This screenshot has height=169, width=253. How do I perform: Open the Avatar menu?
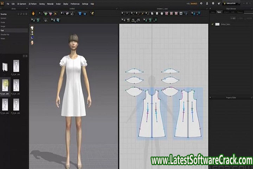coord(58,4)
